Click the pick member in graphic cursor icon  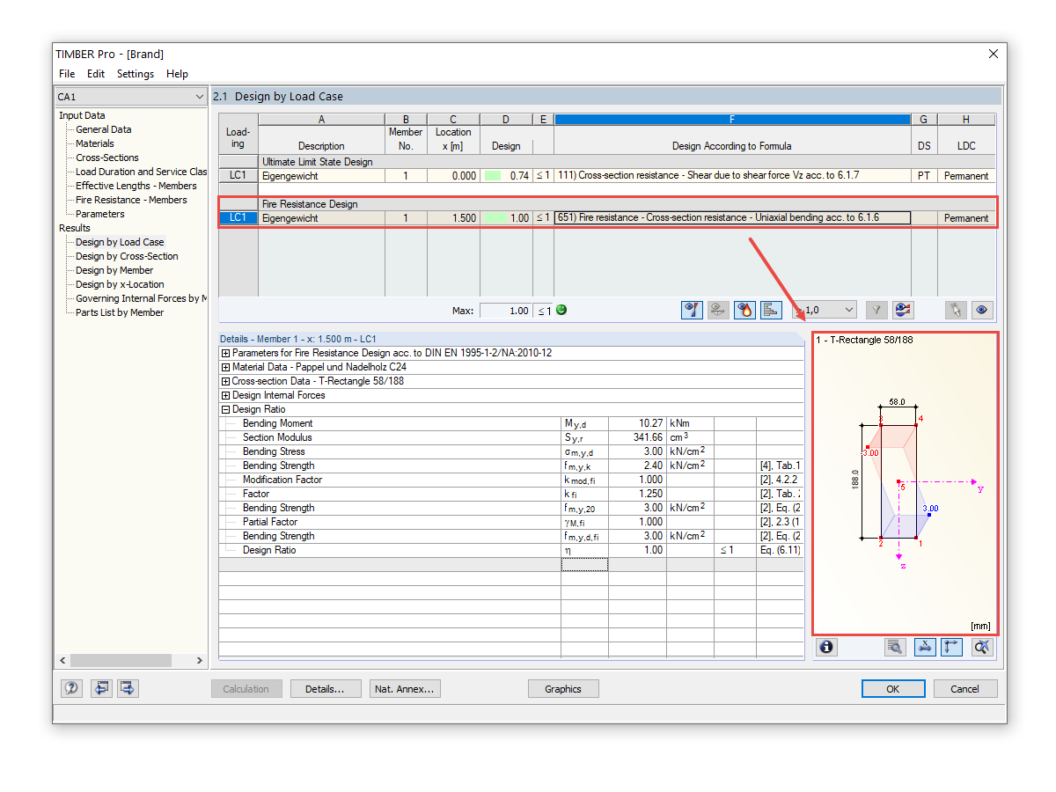click(x=957, y=310)
